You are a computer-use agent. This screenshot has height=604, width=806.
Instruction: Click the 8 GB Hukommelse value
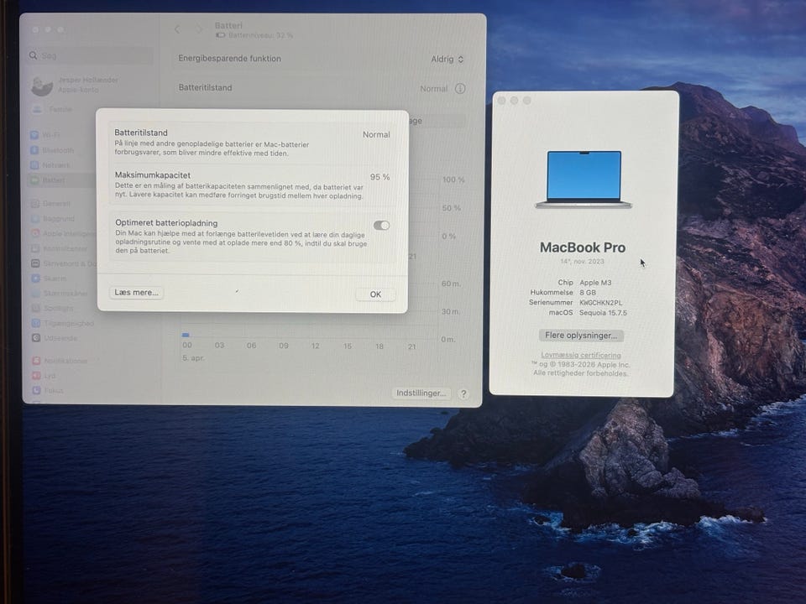tap(588, 292)
